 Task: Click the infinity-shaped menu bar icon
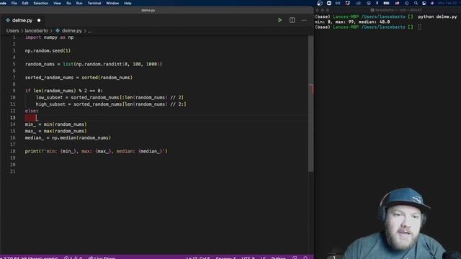click(338, 3)
